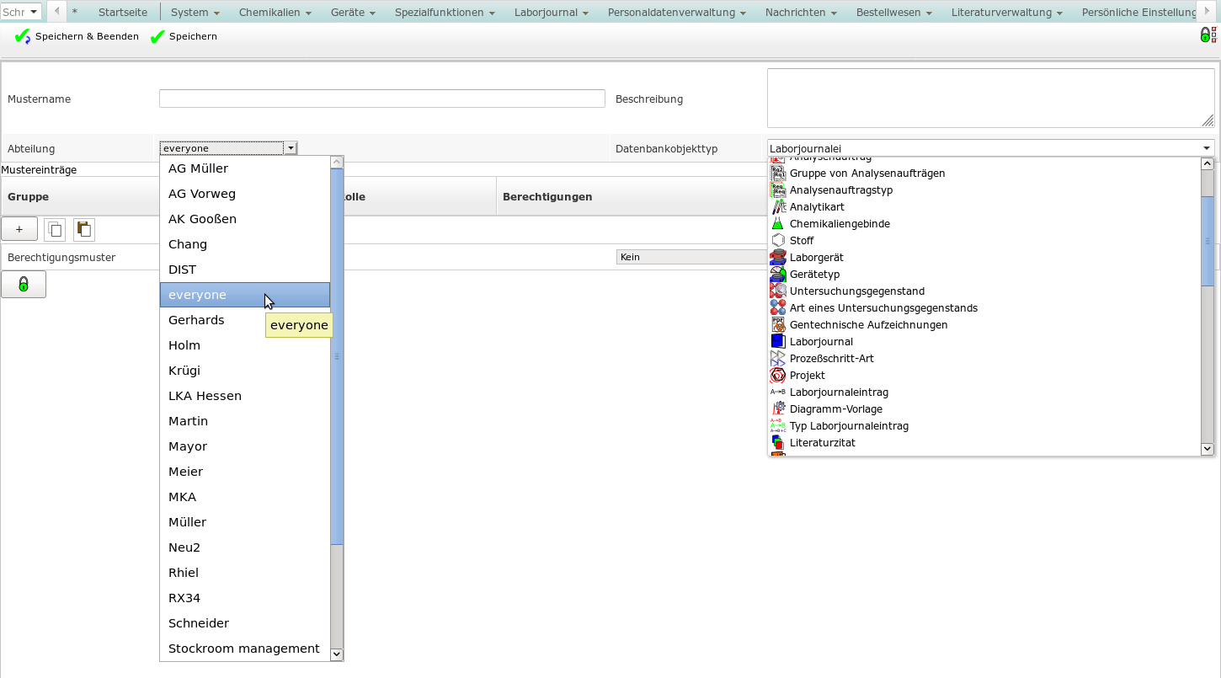Screen dimensions: 1221x678
Task: Expand the Datenbankobjekttyp combo box
Action: (x=1206, y=148)
